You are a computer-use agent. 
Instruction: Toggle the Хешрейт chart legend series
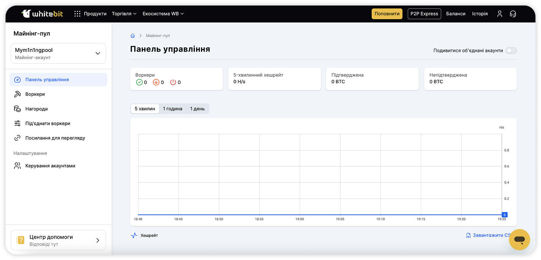click(145, 235)
